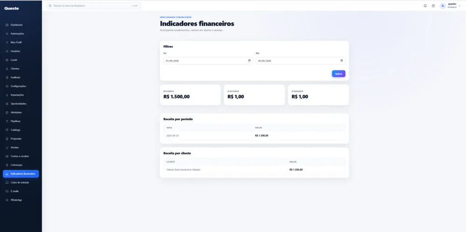Click the Meu Perfil person icon
The width and height of the screenshot is (466, 232).
[x=7, y=42]
